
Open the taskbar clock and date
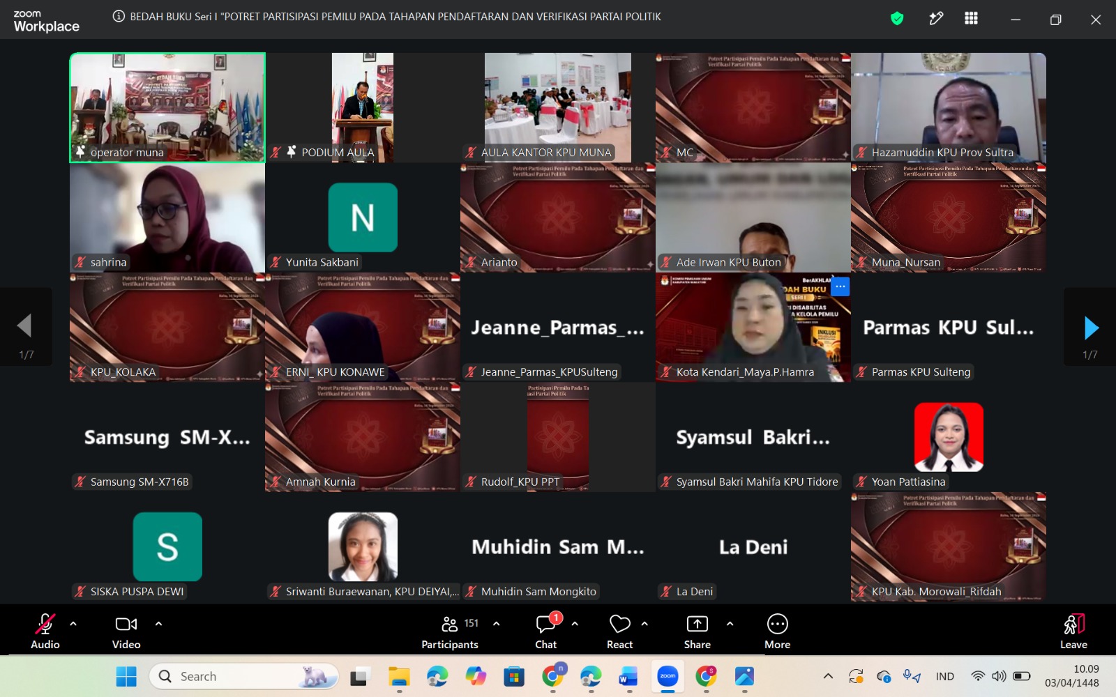tap(1072, 676)
